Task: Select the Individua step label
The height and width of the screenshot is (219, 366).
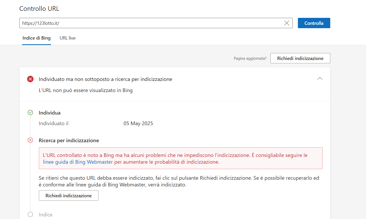Action: (49, 113)
